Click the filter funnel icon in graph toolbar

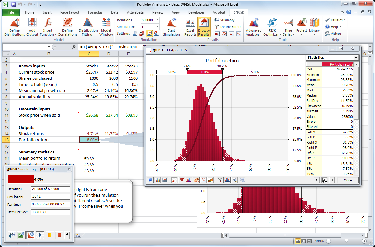220,180
